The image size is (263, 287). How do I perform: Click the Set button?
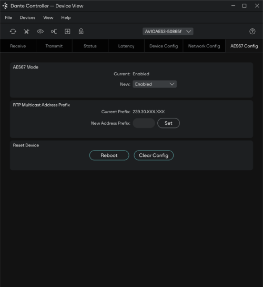[x=168, y=123]
